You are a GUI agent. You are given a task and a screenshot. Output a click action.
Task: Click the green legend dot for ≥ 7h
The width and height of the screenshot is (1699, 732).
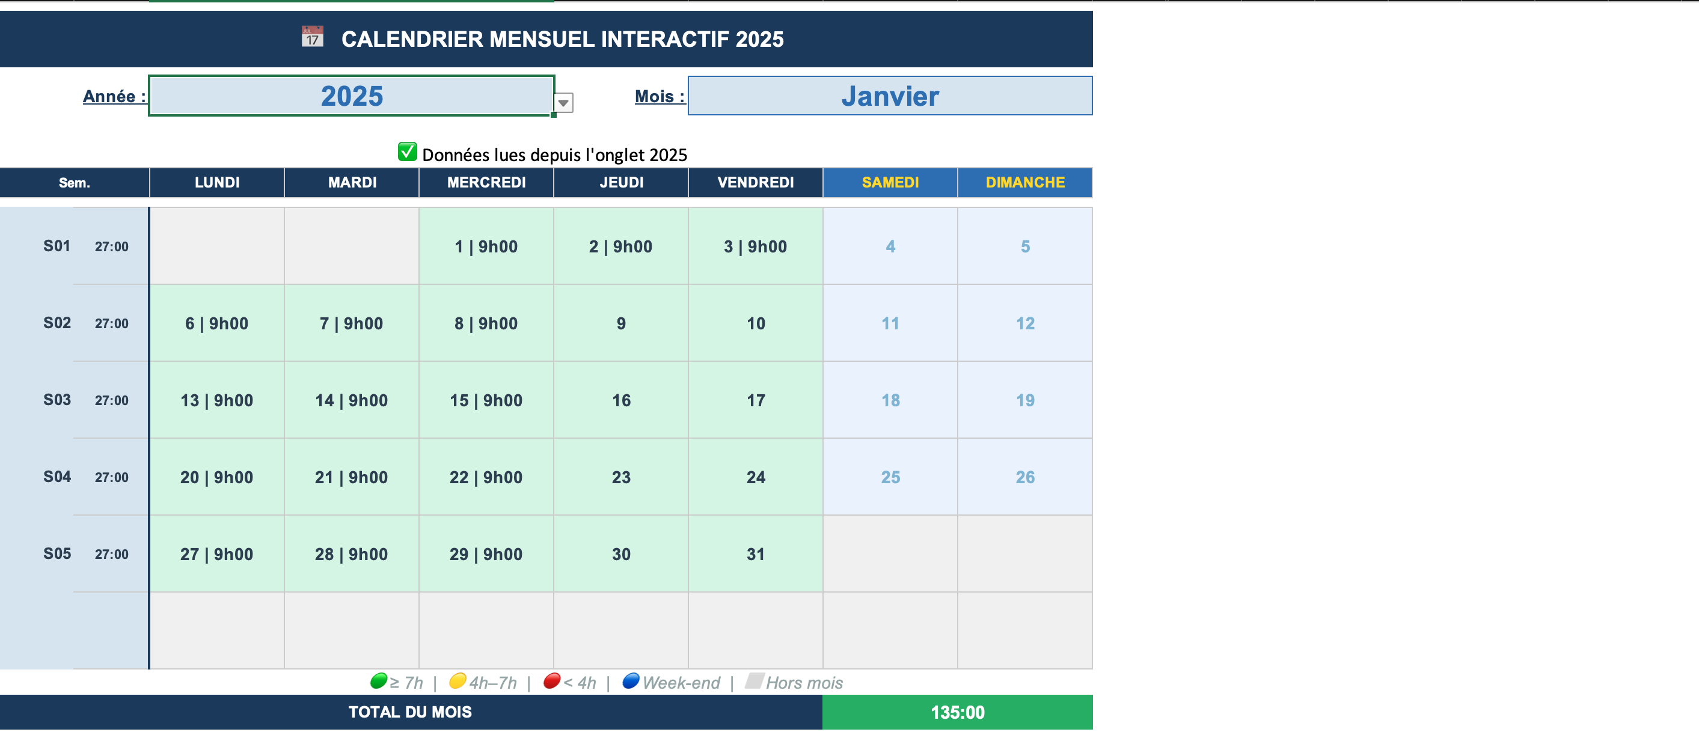click(379, 682)
